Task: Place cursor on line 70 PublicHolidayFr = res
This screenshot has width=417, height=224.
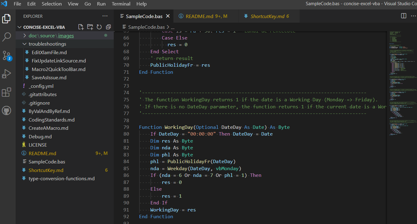Action: pos(180,65)
